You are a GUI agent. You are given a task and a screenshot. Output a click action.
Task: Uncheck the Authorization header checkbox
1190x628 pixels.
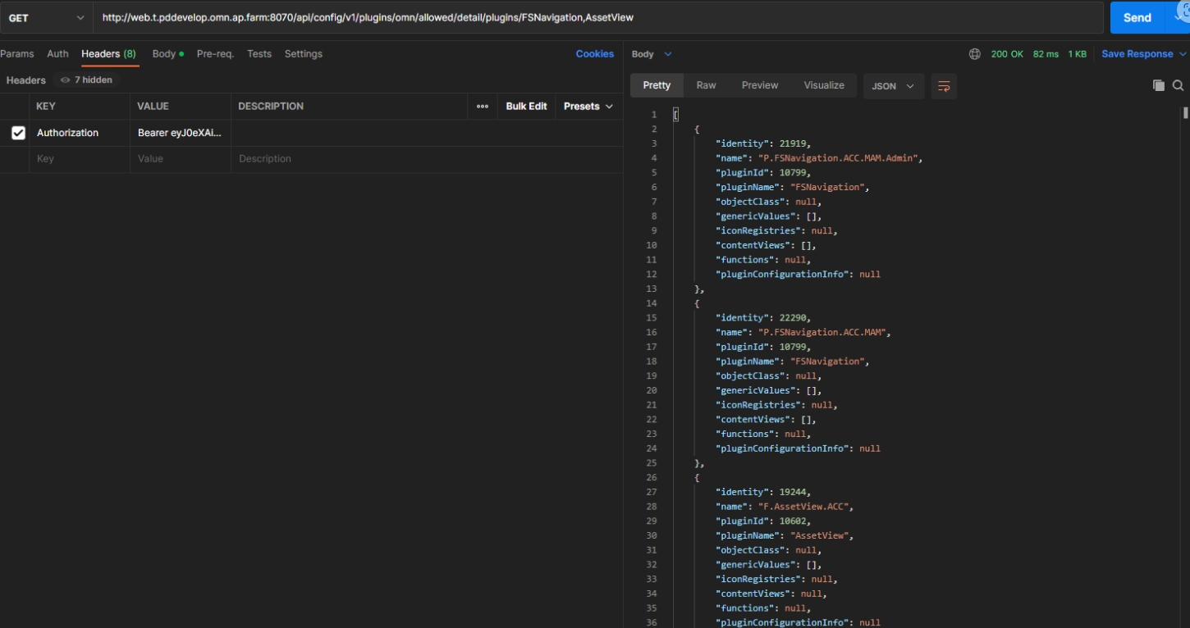pyautogui.click(x=19, y=133)
